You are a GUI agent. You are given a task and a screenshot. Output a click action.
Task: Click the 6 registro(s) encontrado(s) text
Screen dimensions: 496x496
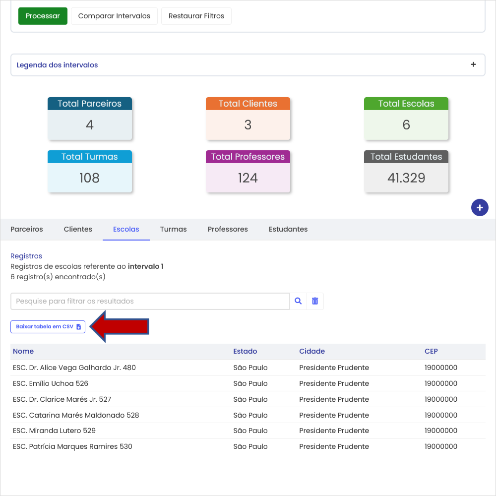(x=58, y=277)
